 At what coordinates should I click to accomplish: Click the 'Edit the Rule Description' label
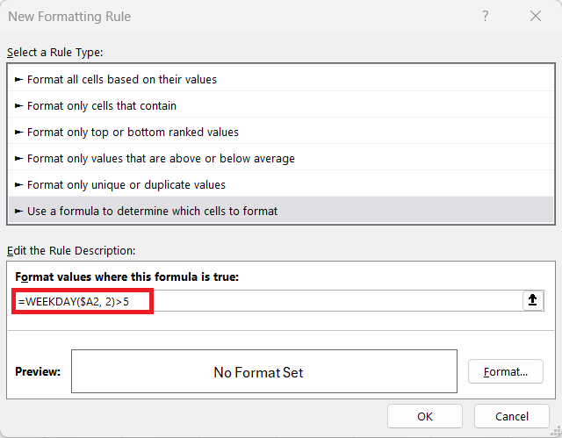[71, 251]
